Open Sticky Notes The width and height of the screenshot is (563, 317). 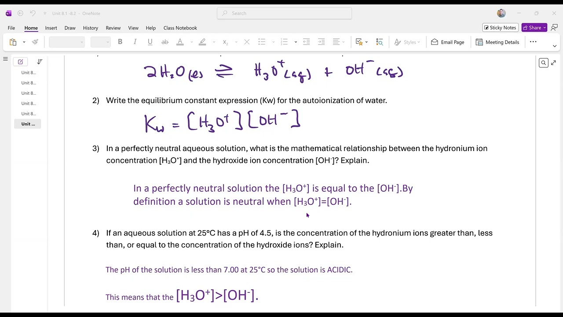tap(501, 28)
